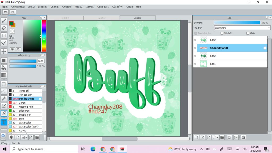Click the palette icon under color values

[x=12, y=49]
